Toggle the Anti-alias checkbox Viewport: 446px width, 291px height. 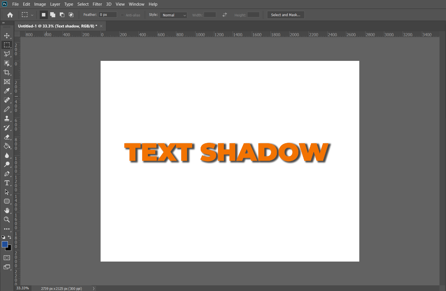click(x=122, y=15)
